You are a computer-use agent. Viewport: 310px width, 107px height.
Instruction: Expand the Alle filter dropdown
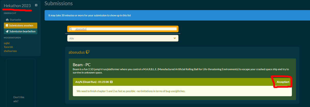[x=123, y=38]
